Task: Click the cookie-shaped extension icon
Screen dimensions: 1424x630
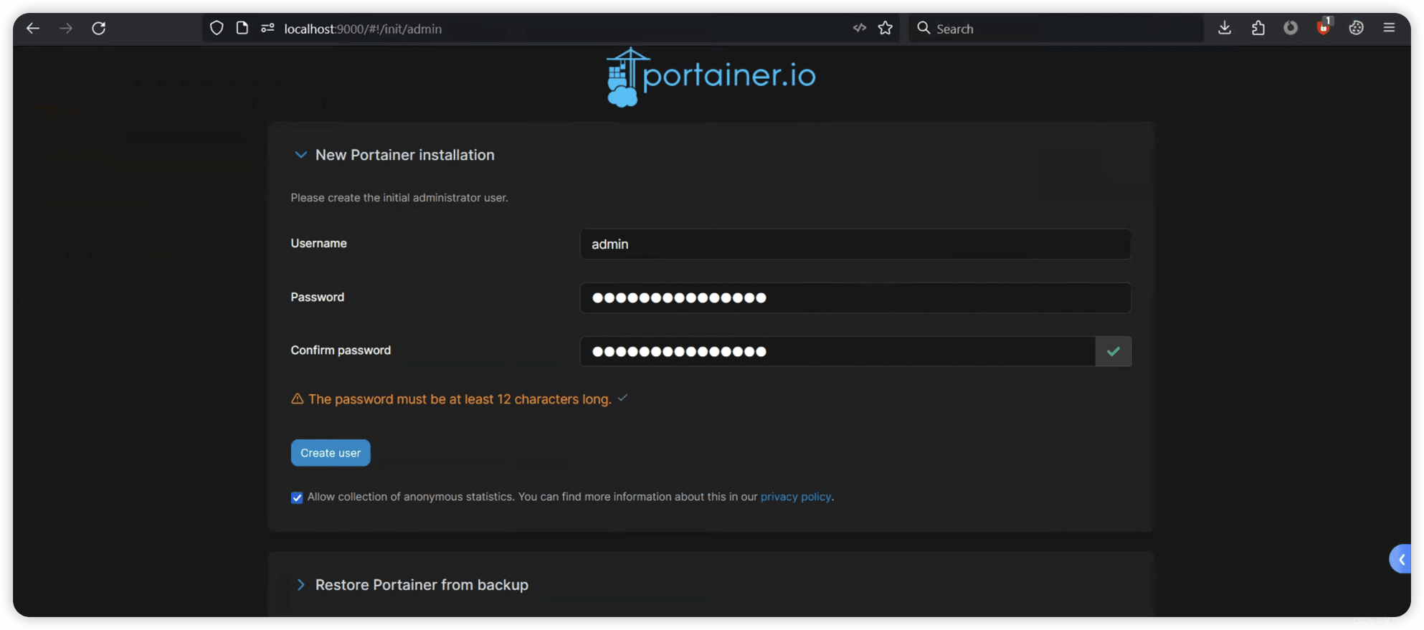Action: pyautogui.click(x=1357, y=28)
